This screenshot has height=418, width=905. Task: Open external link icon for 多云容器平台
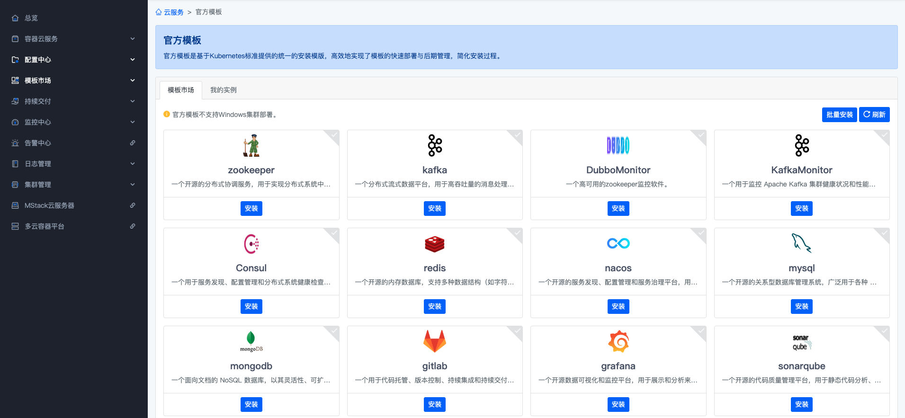click(x=133, y=226)
